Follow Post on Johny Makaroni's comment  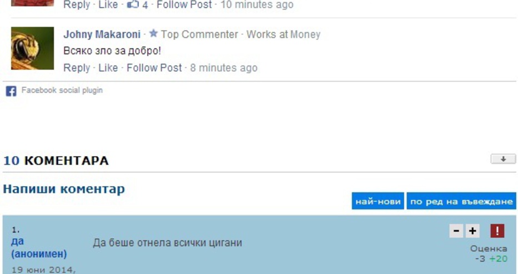(x=154, y=68)
